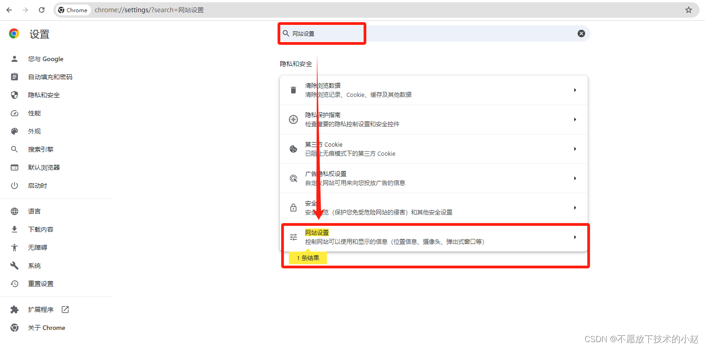Click the globe icon for 语言
This screenshot has width=705, height=348.
tap(14, 211)
